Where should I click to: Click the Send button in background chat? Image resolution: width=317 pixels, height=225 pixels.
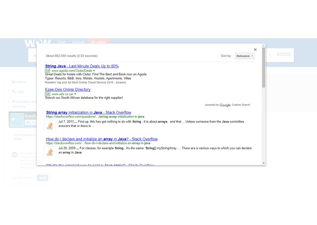(42, 178)
